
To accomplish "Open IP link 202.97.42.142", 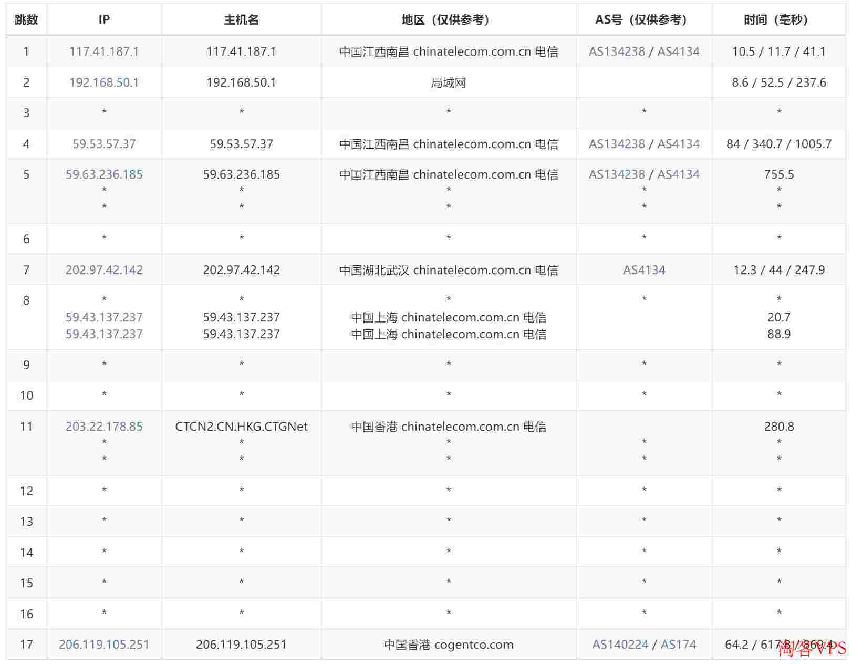I will [104, 270].
